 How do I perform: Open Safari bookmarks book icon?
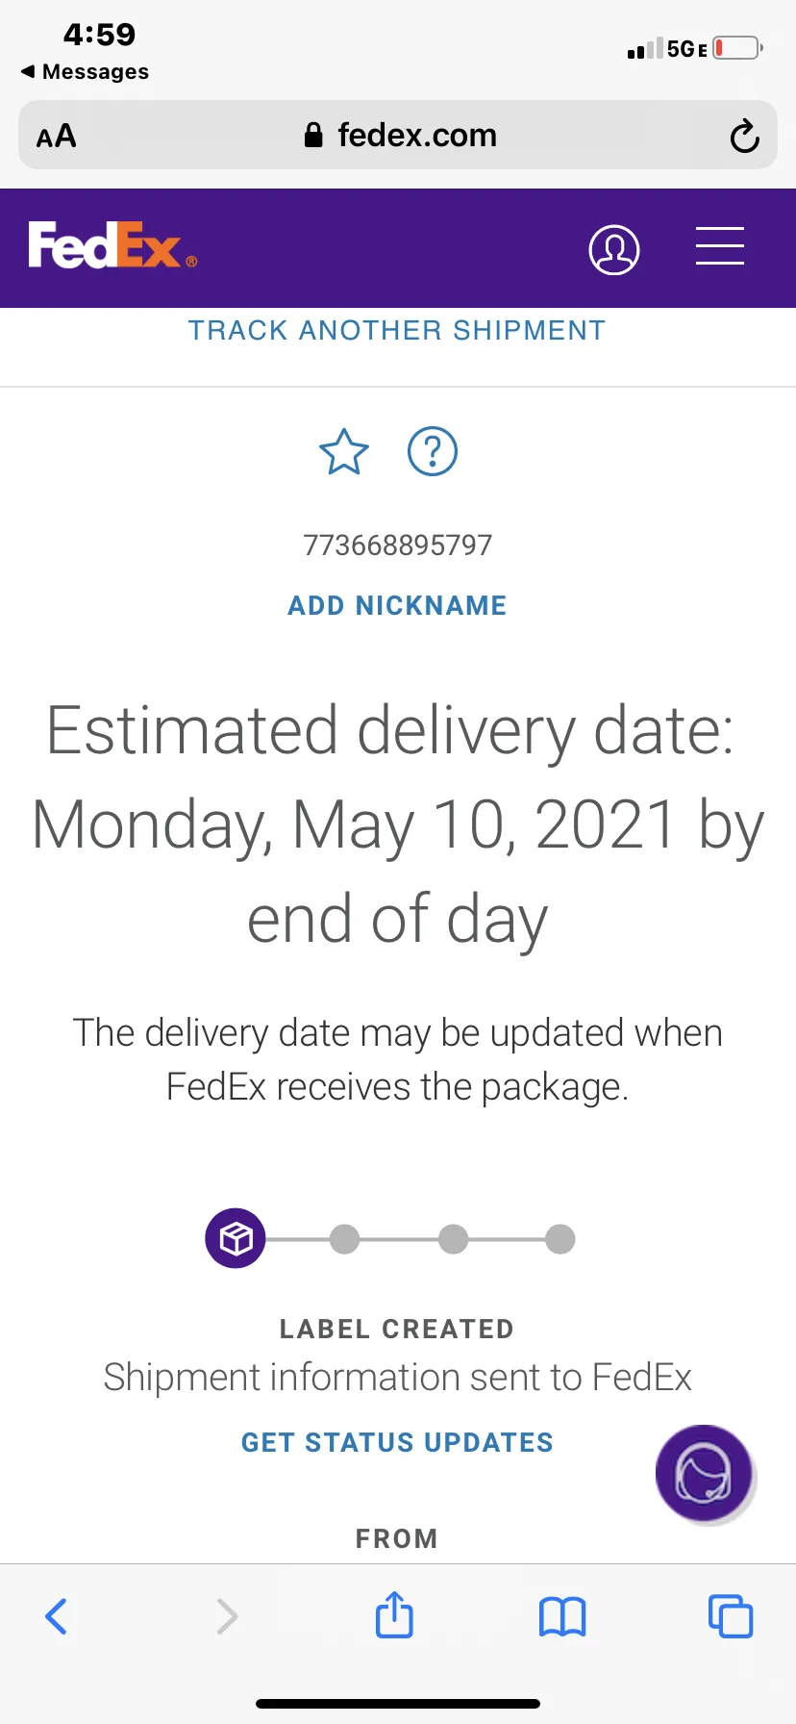[562, 1616]
